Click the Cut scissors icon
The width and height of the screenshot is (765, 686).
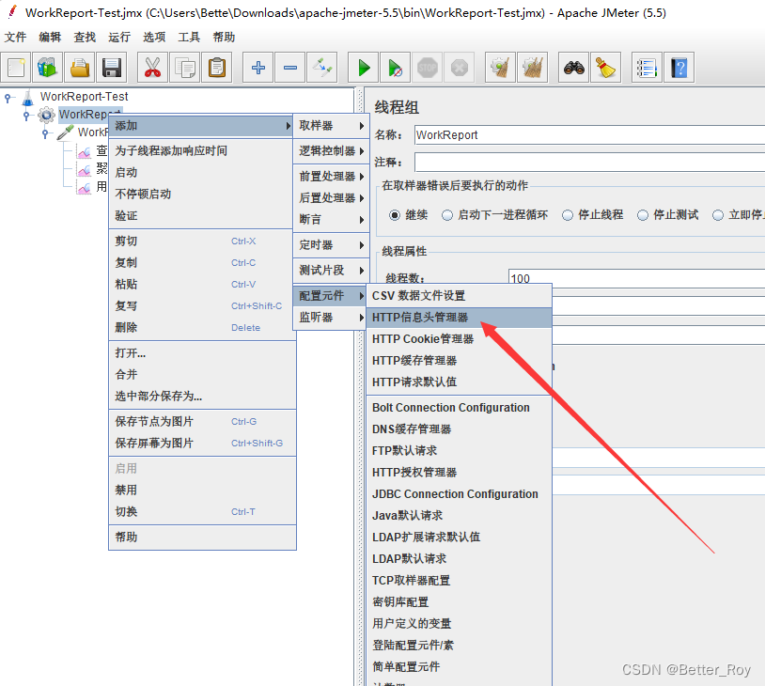152,68
